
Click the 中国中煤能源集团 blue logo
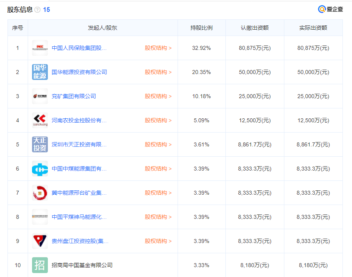coord(40,169)
